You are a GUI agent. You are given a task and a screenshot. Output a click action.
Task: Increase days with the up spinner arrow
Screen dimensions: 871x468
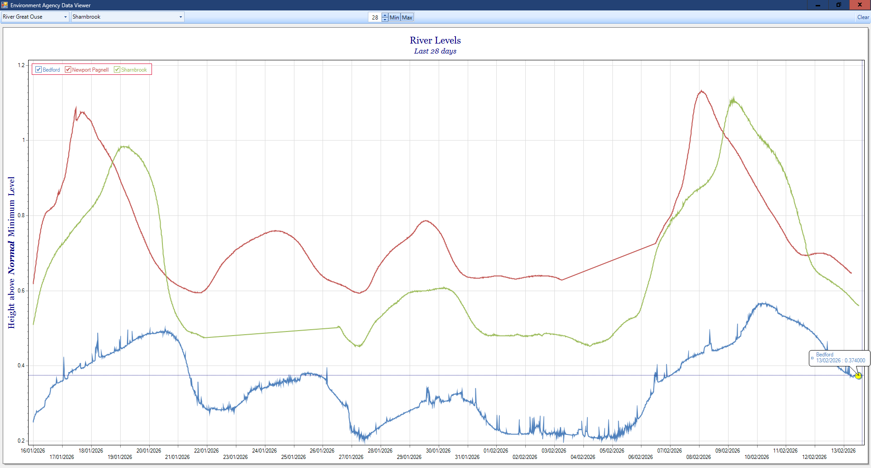[385, 15]
